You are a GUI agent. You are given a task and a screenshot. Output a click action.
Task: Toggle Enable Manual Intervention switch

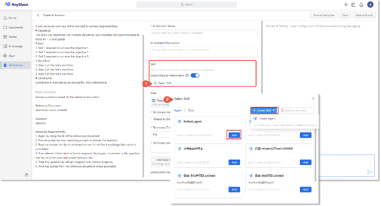tap(195, 75)
